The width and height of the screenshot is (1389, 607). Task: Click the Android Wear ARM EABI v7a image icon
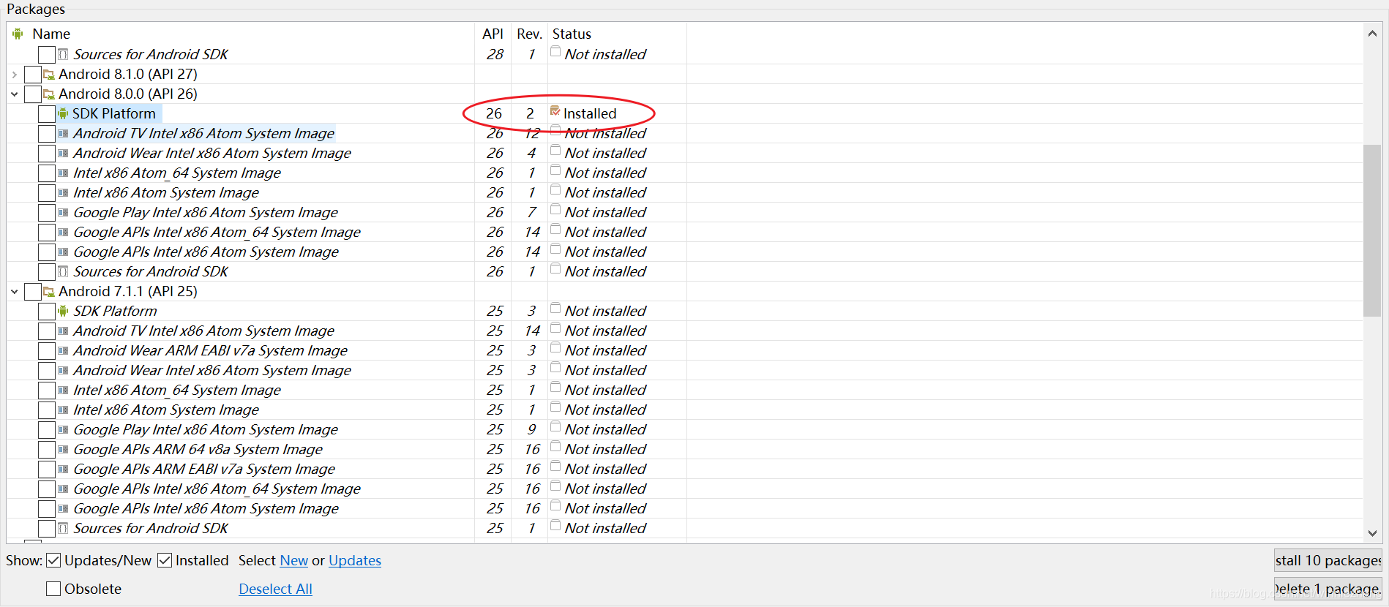click(x=63, y=350)
